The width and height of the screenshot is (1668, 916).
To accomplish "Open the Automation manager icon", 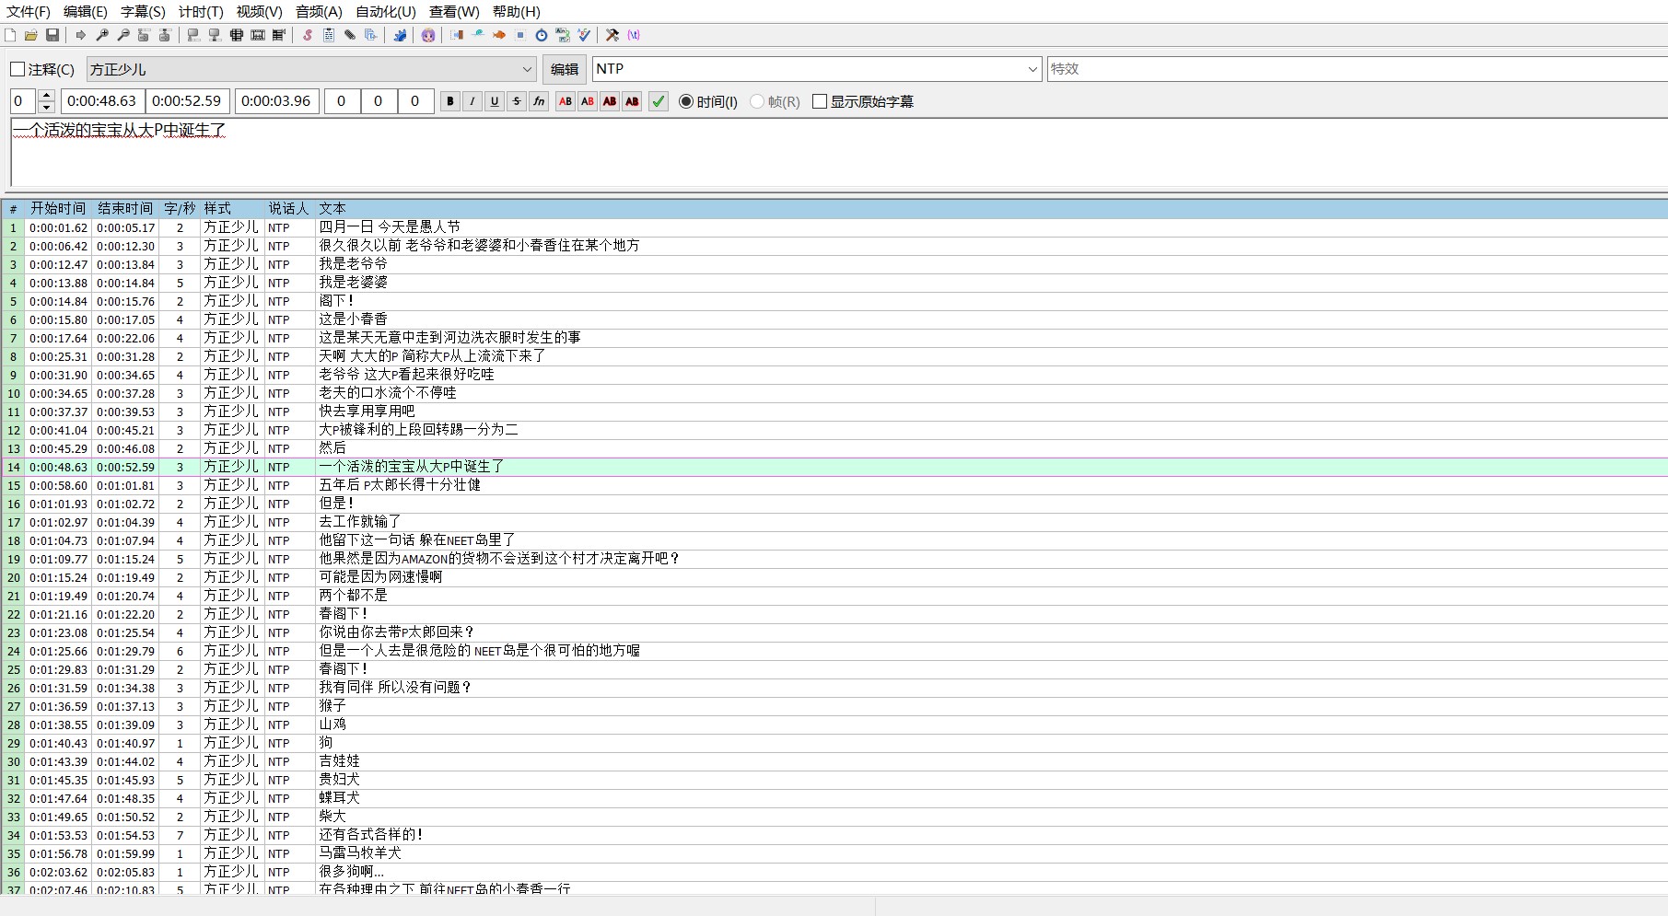I will (x=400, y=35).
